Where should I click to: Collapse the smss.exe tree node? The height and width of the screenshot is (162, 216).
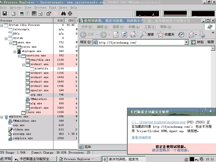(x=10, y=43)
